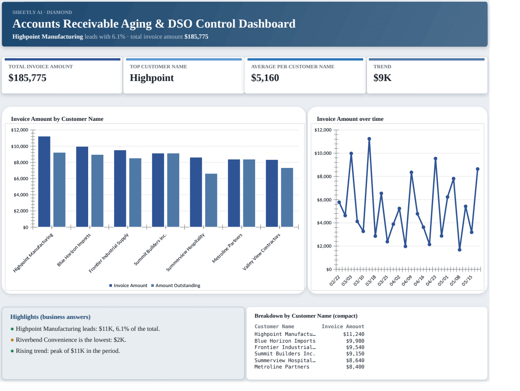Click the first data point of line chart
This screenshot has width=520, height=391.
tap(339, 202)
